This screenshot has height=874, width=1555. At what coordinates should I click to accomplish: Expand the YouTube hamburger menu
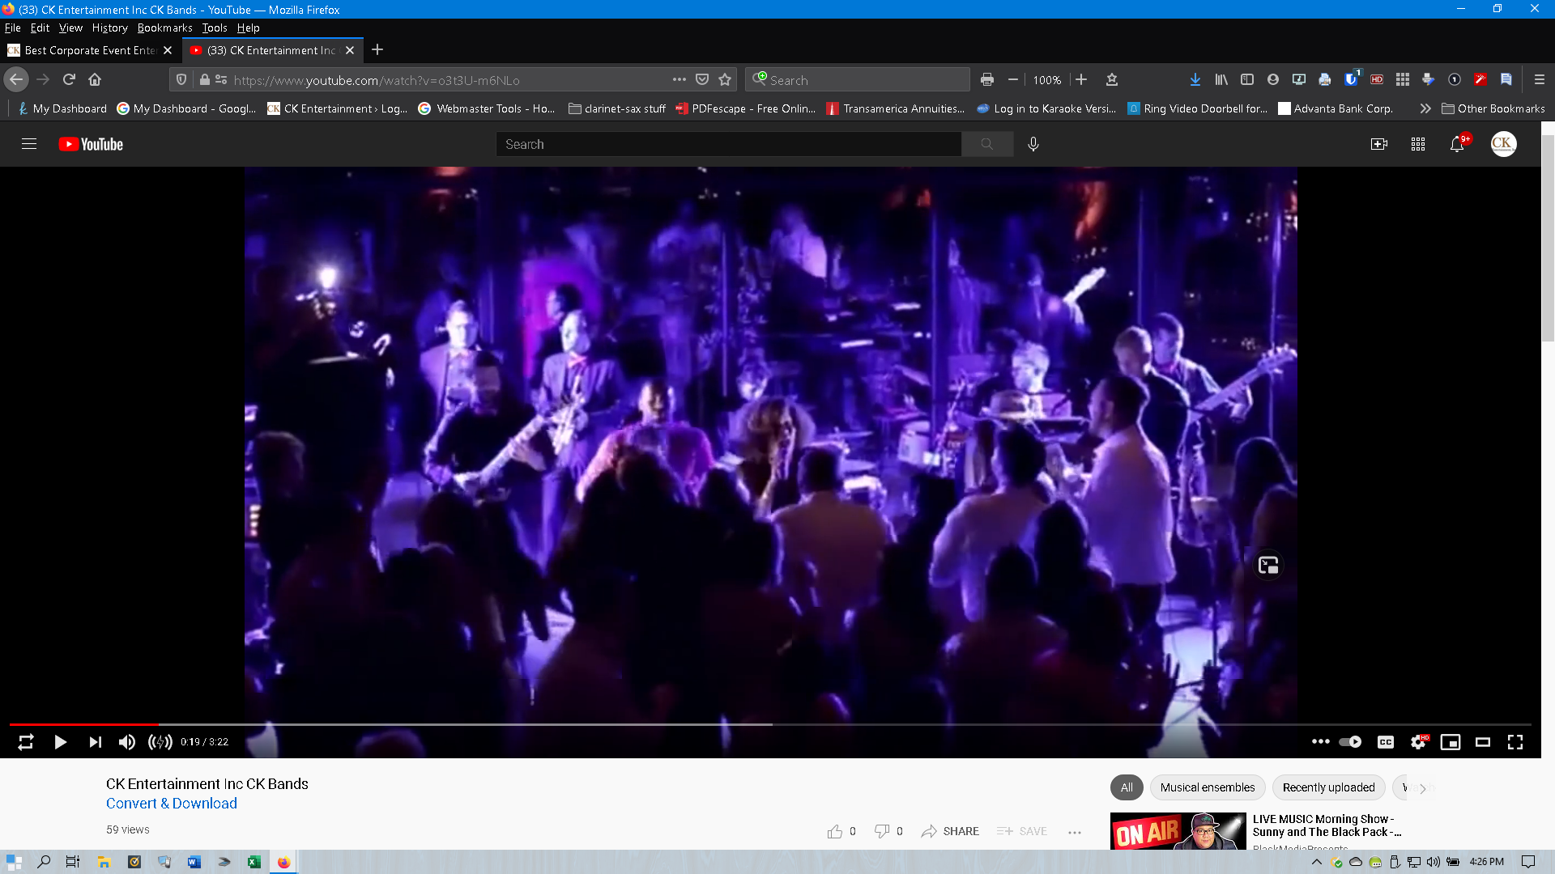[x=28, y=144]
